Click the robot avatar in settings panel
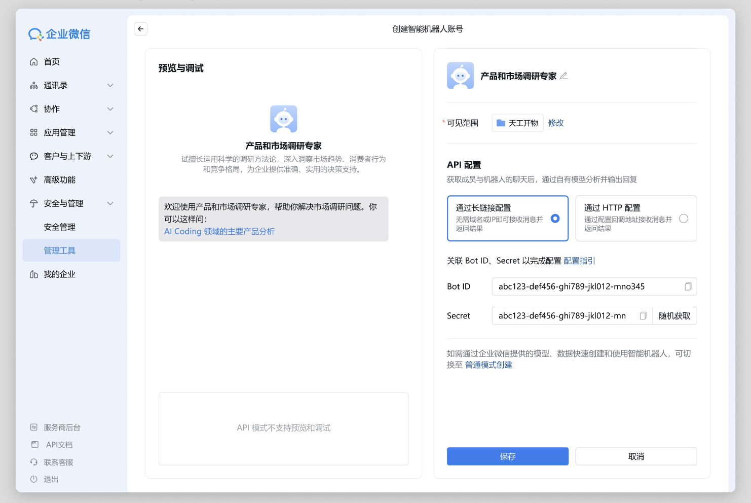Screen dimensions: 751x503 pos(460,76)
